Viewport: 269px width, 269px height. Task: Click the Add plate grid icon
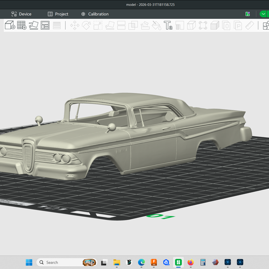click(x=22, y=25)
